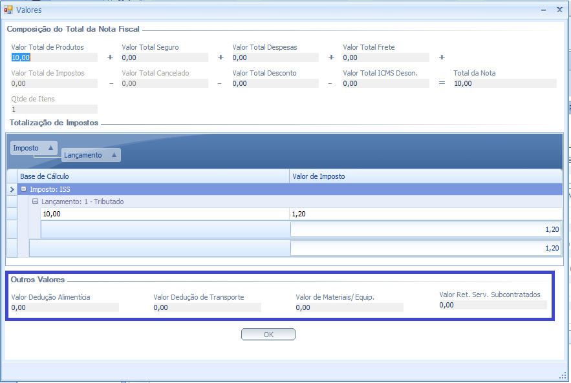This screenshot has height=383, width=571.
Task: Click the Total da Nota value field
Action: tap(504, 83)
